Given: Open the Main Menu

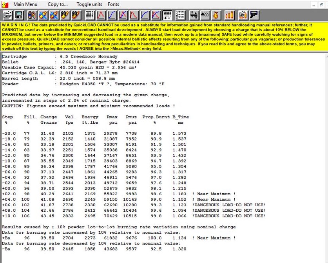Looking at the screenshot, I should pyautogui.click(x=25, y=4).
